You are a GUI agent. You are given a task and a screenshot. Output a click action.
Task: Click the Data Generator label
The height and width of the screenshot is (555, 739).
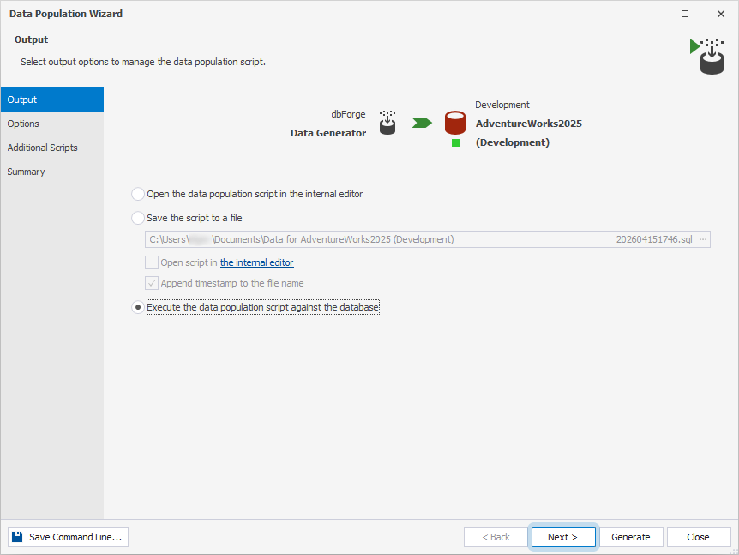328,133
